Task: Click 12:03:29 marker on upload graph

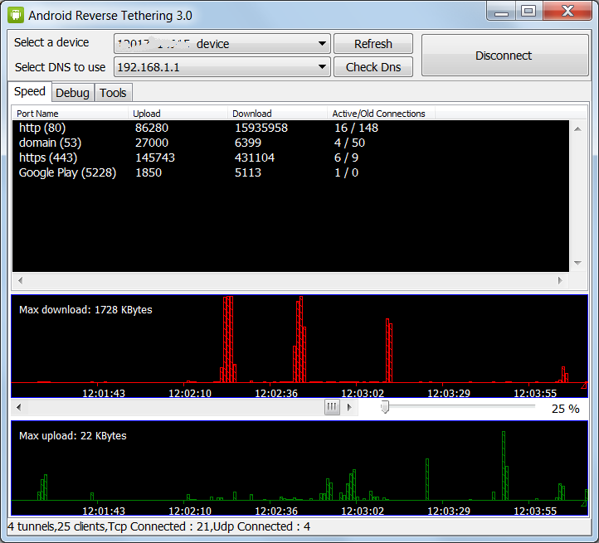Action: pyautogui.click(x=449, y=511)
